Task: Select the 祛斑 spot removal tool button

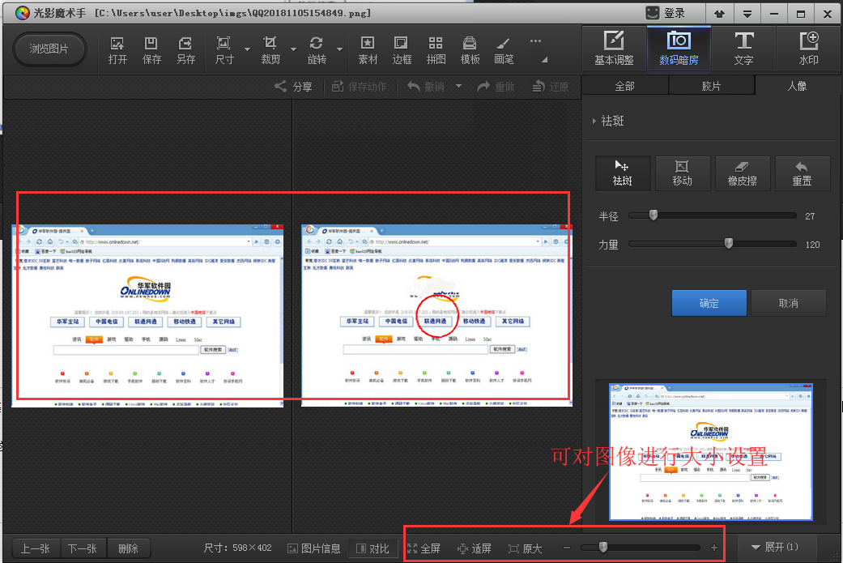Action: click(x=622, y=173)
